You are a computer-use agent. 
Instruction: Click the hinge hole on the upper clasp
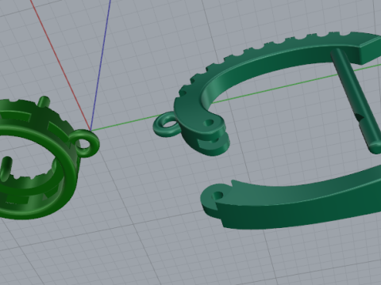pyautogui.click(x=210, y=123)
